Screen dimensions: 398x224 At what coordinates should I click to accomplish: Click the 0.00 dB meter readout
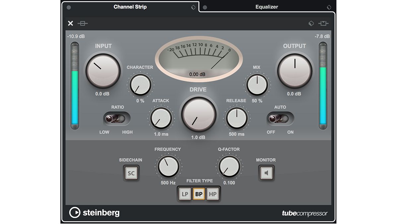(198, 74)
